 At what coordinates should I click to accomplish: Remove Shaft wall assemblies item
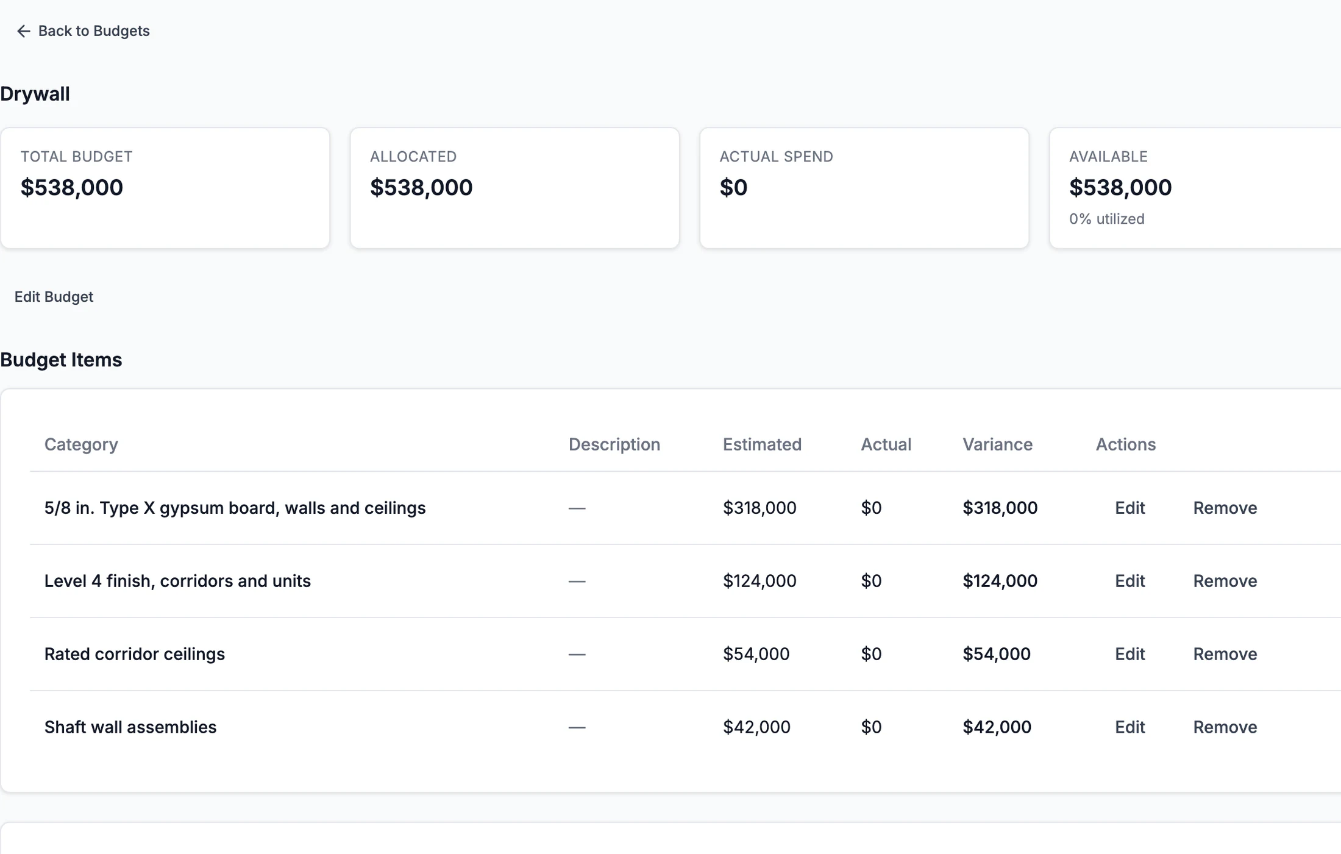point(1225,727)
